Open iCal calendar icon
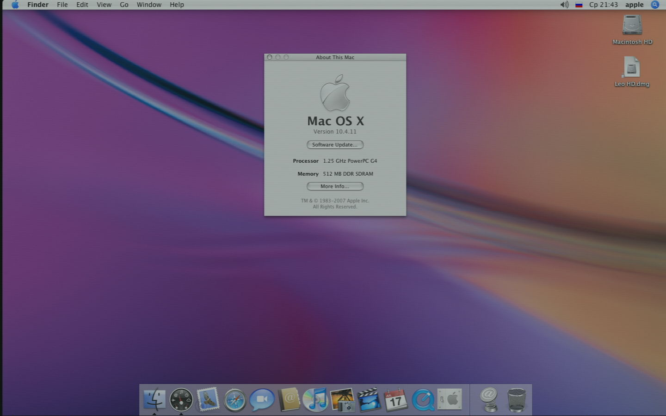 pos(396,399)
